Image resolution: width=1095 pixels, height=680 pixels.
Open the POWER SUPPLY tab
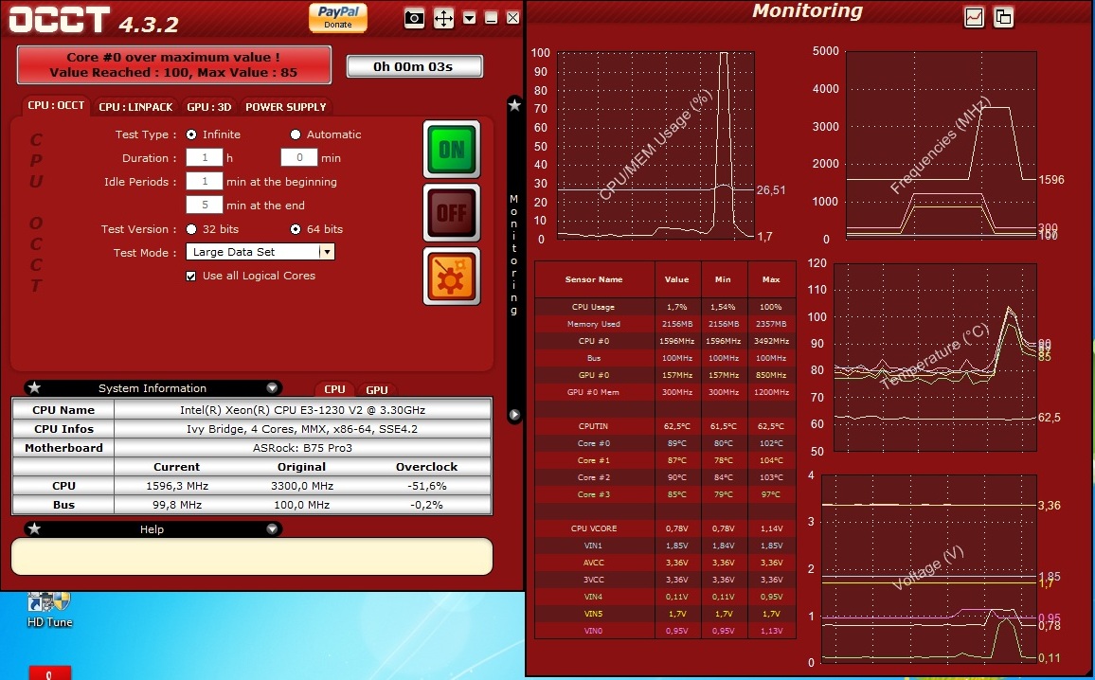[286, 107]
